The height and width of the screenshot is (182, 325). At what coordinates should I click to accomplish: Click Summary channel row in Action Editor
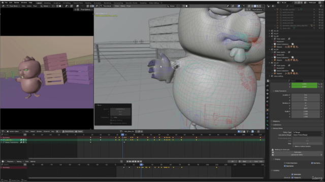(x=14, y=138)
